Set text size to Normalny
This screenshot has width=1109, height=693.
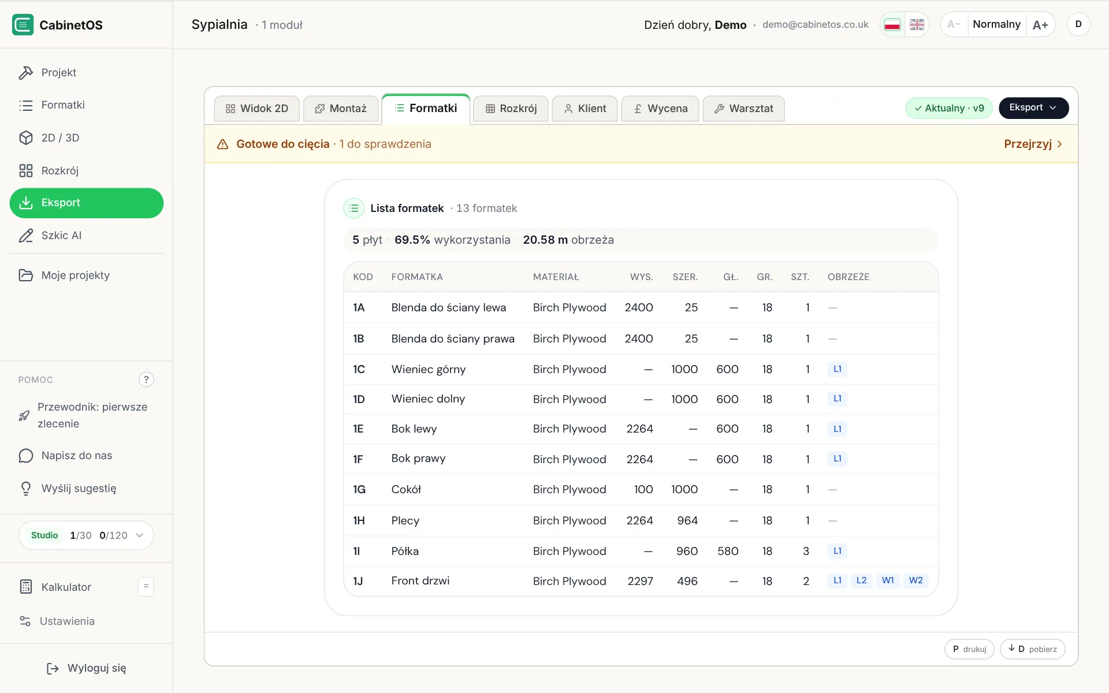(x=996, y=24)
